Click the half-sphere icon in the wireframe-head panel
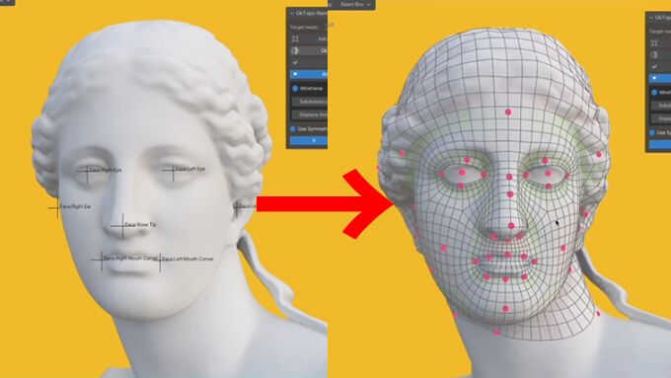 (x=654, y=54)
